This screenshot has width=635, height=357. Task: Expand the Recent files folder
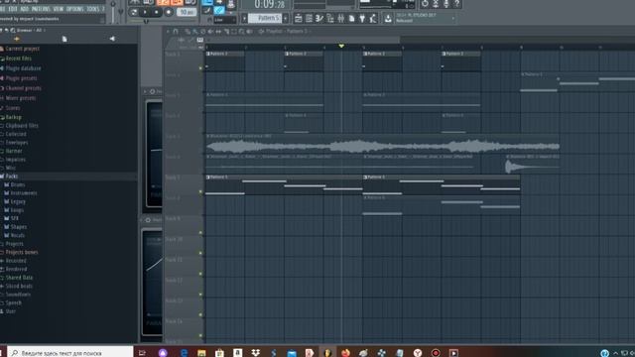18,59
